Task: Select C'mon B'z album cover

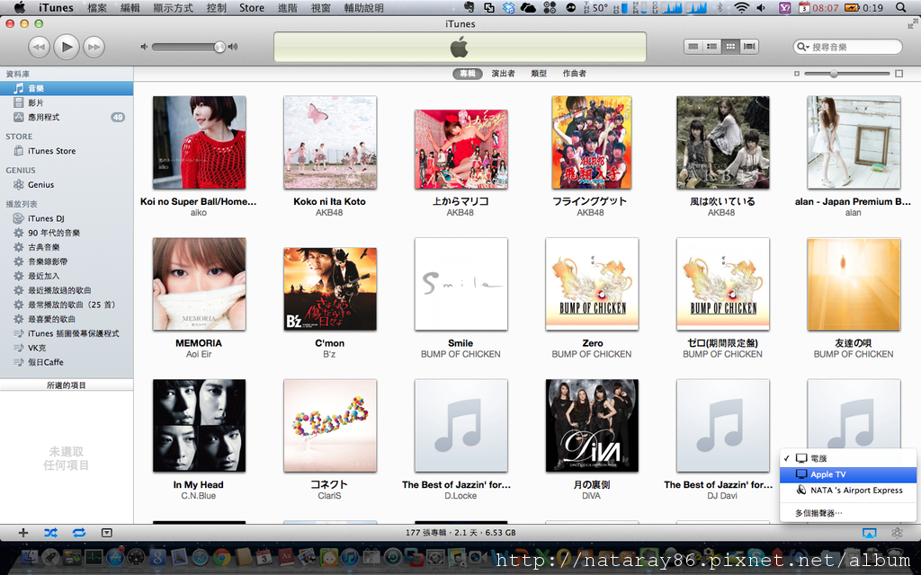Action: (329, 288)
